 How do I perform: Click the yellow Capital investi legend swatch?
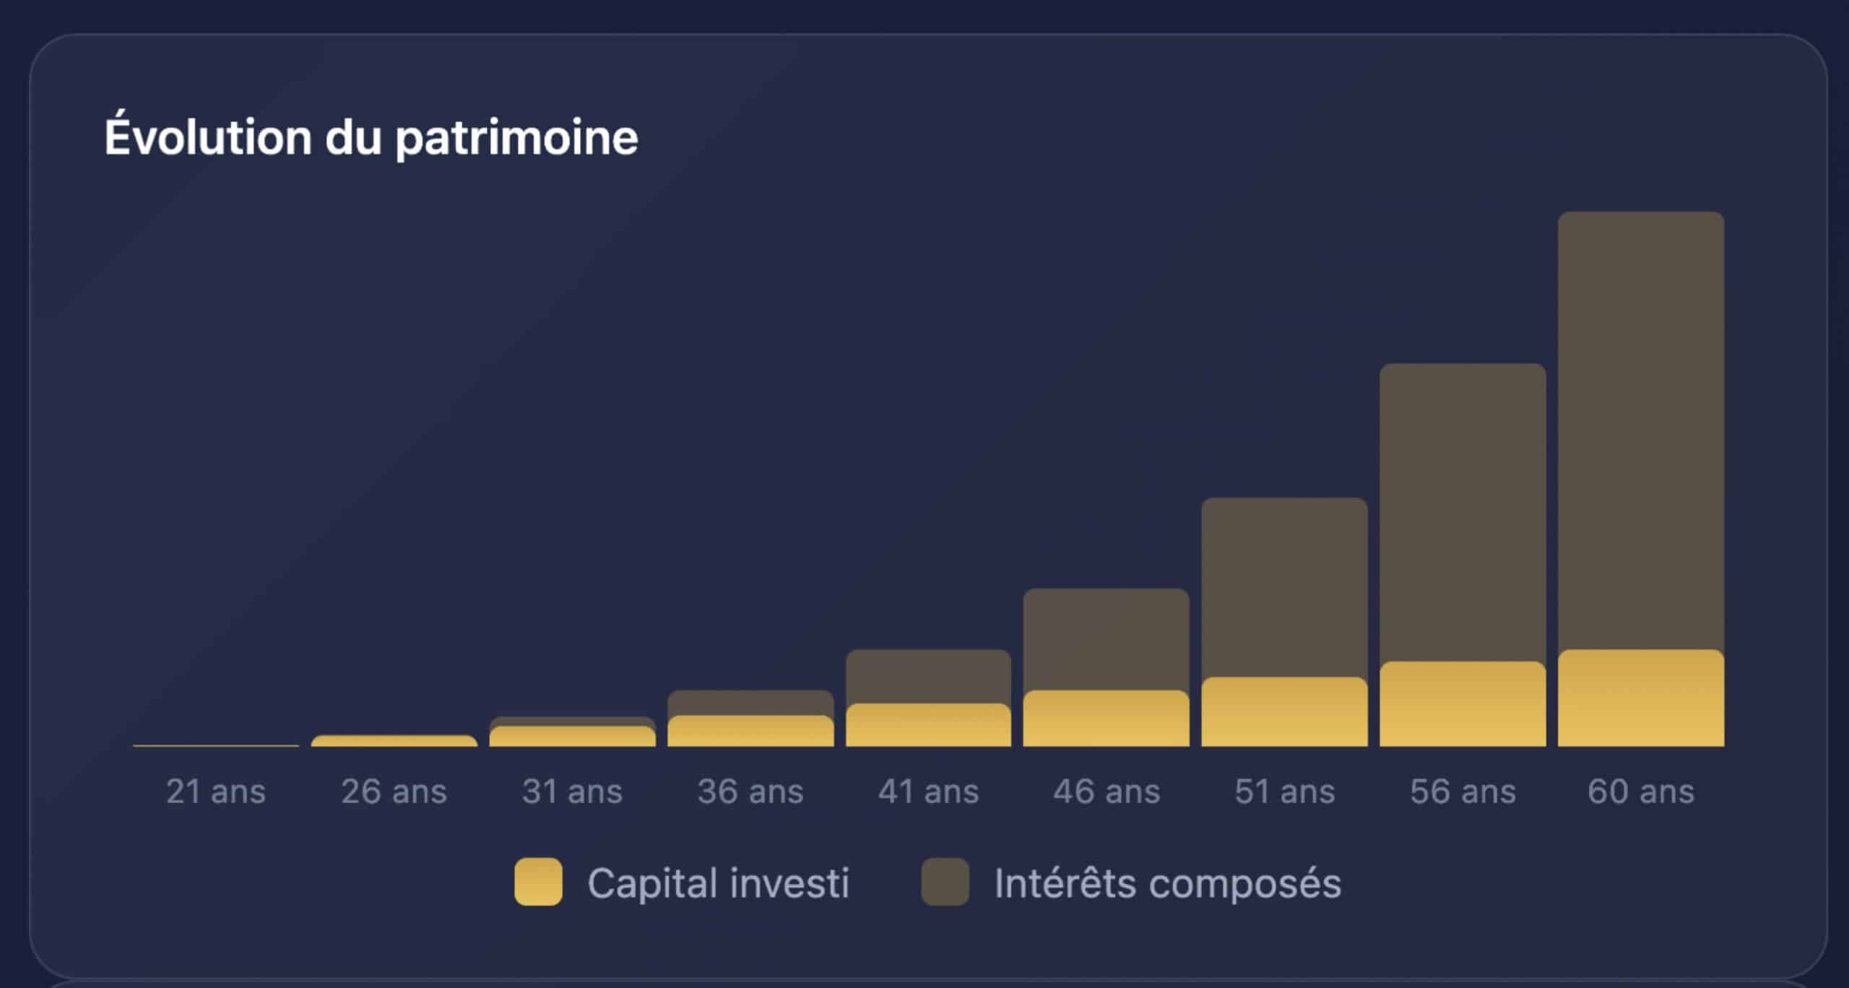tap(538, 882)
